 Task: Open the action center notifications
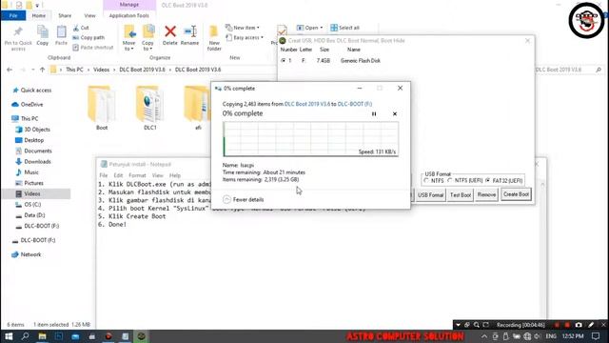(596, 336)
